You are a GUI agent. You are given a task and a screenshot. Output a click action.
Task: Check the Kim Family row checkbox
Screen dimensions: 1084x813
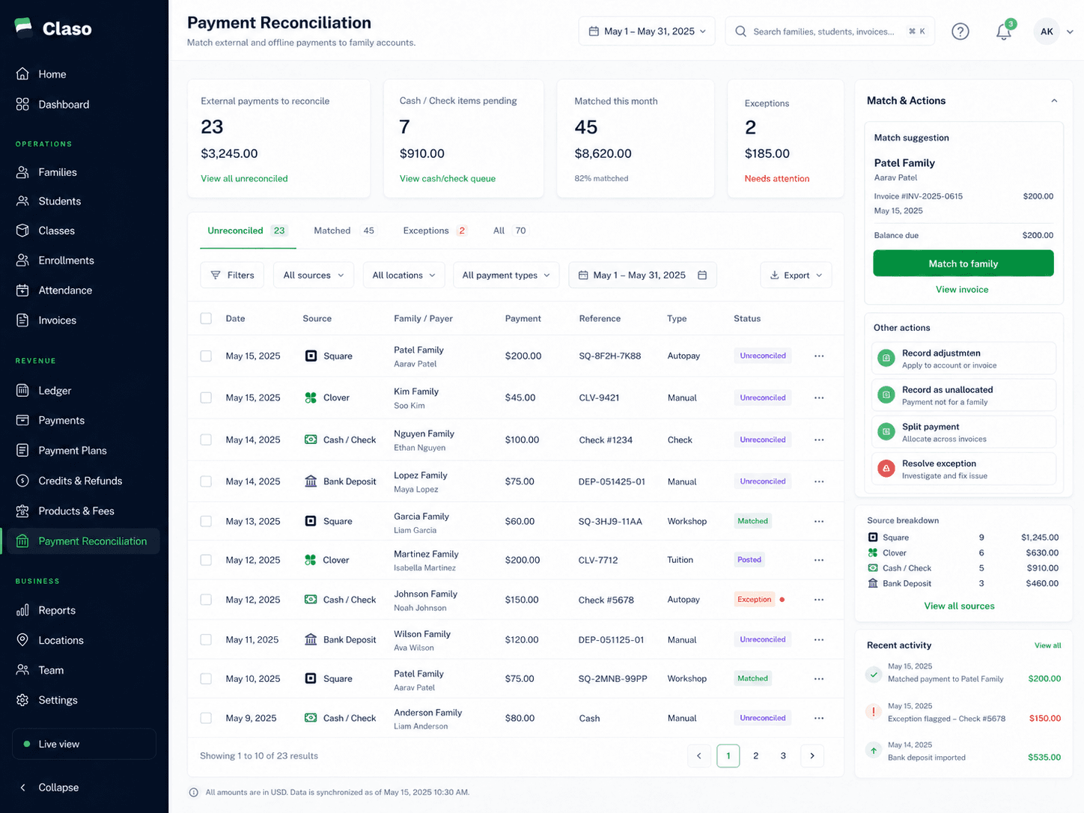pos(206,398)
